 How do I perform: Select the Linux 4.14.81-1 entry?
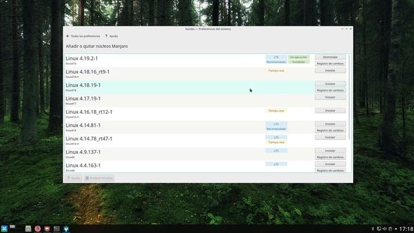[x=83, y=125]
